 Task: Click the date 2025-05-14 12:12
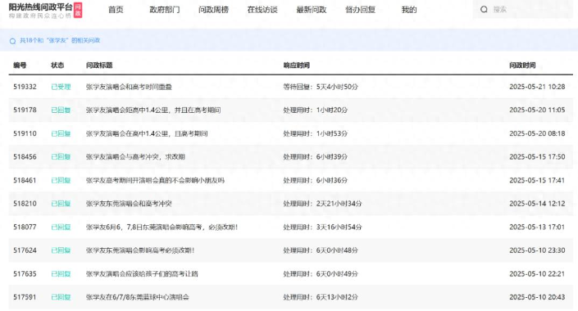pos(537,204)
